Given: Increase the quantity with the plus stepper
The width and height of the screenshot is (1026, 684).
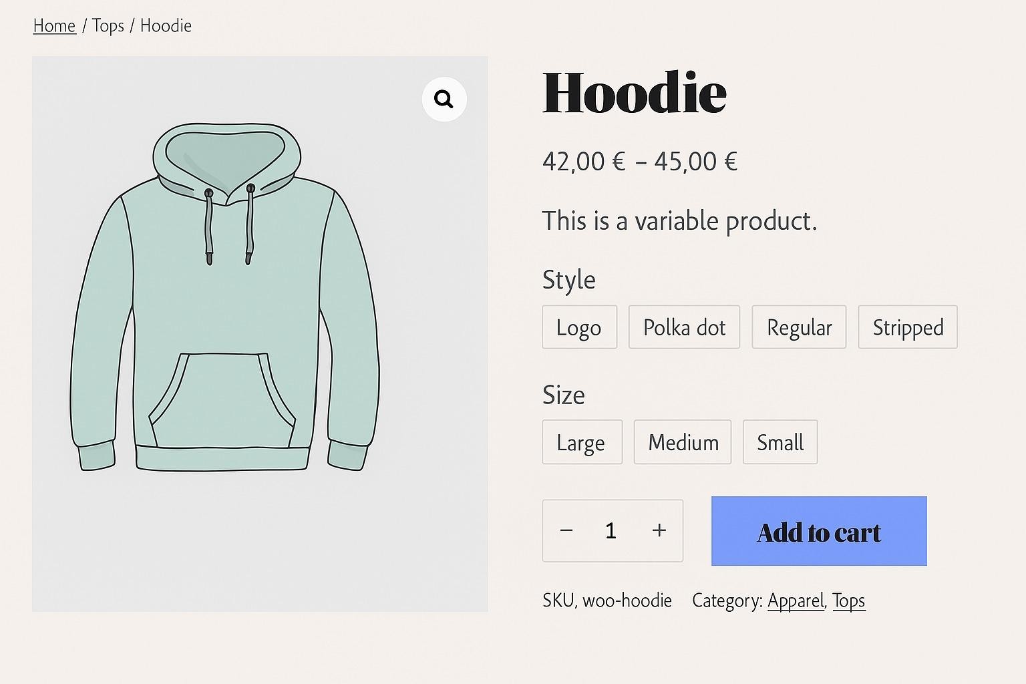Looking at the screenshot, I should coord(659,530).
